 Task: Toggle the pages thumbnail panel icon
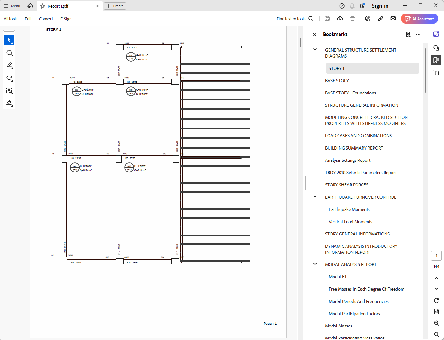click(x=436, y=73)
